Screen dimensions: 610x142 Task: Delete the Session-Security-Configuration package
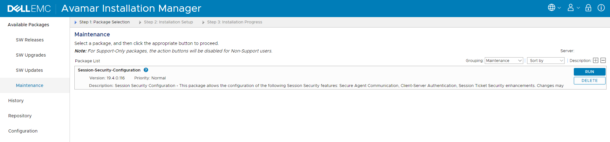589,81
